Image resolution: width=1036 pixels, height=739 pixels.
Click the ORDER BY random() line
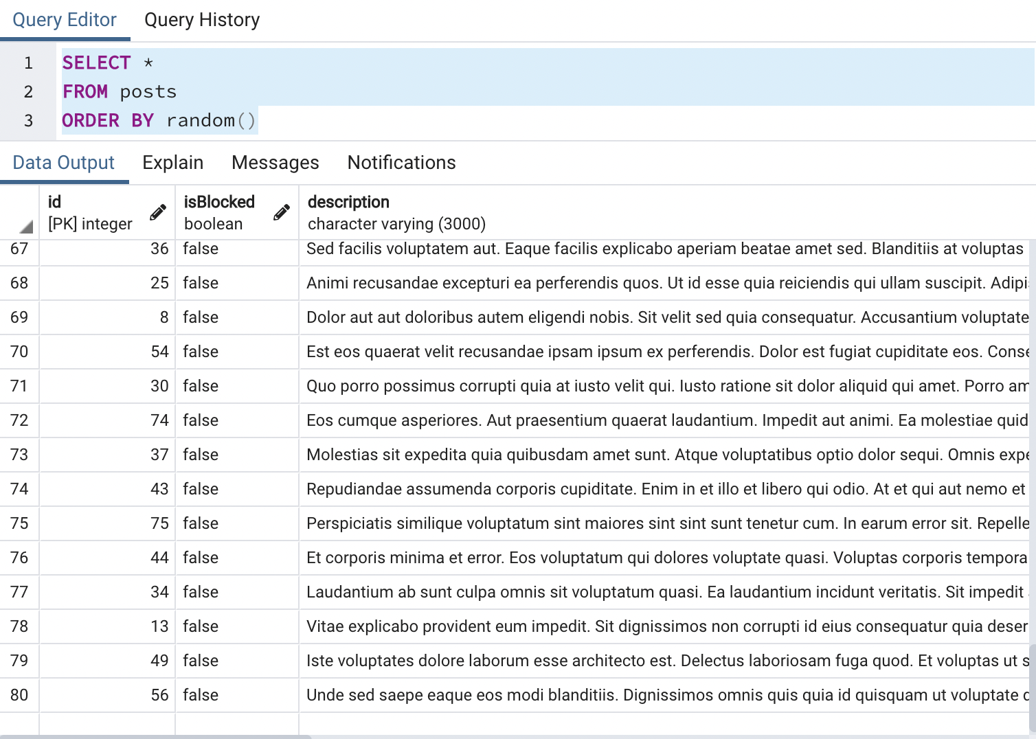coord(159,120)
